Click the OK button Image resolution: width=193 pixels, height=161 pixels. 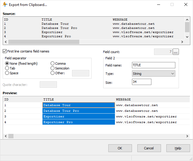[x=120, y=148]
